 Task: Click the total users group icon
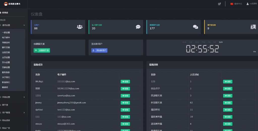tap(80, 27)
